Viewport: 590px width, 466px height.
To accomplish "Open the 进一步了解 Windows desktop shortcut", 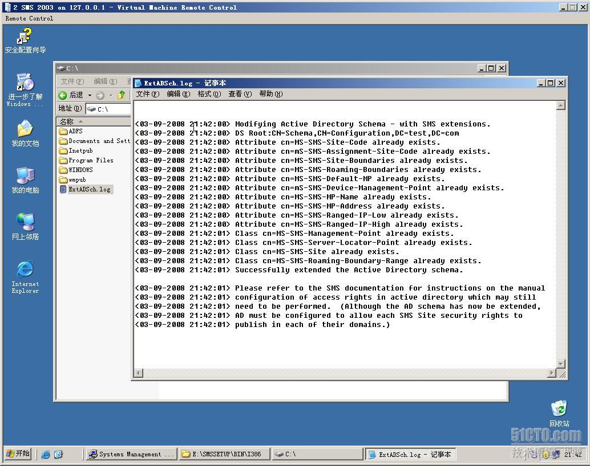I will tap(25, 90).
